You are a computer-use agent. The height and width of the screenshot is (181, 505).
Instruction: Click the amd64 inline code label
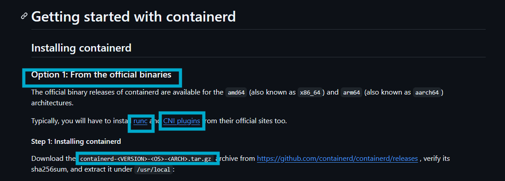[236, 93]
